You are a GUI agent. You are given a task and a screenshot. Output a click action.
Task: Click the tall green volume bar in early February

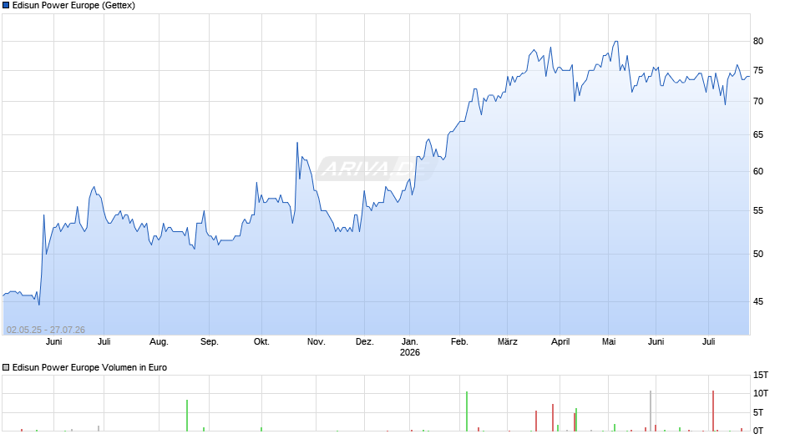[x=467, y=411]
